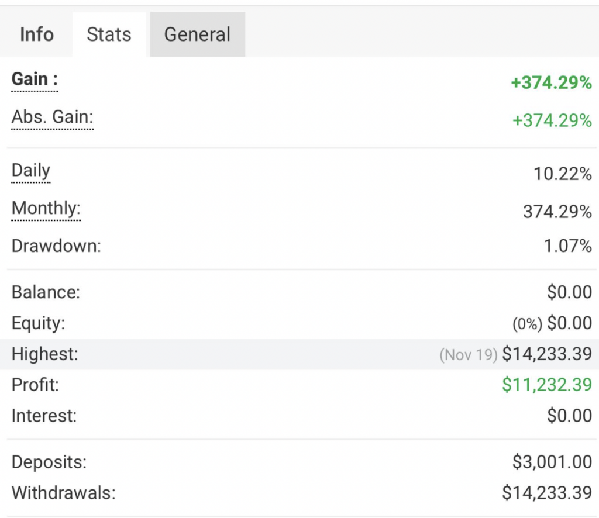
Task: Click the Nov 19 date text
Action: (469, 355)
